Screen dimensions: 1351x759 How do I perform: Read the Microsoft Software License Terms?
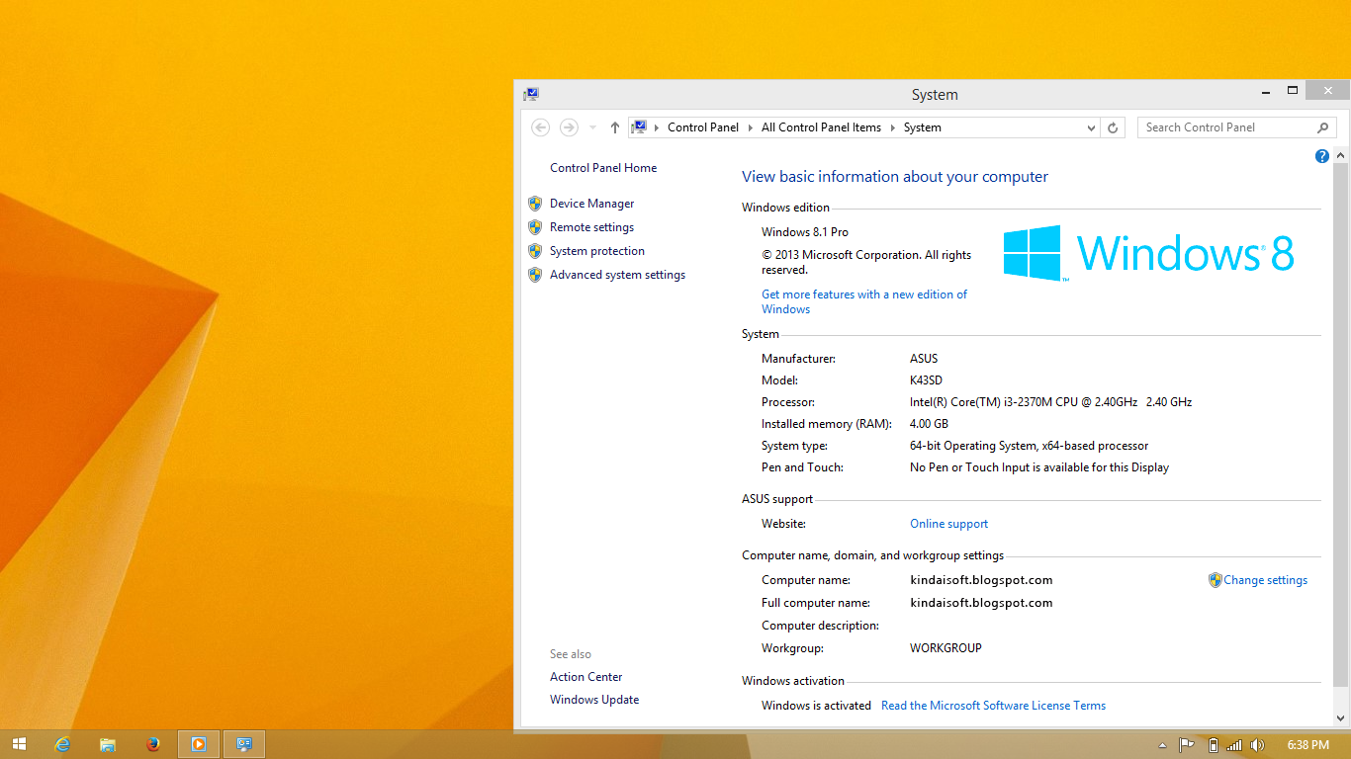click(994, 706)
